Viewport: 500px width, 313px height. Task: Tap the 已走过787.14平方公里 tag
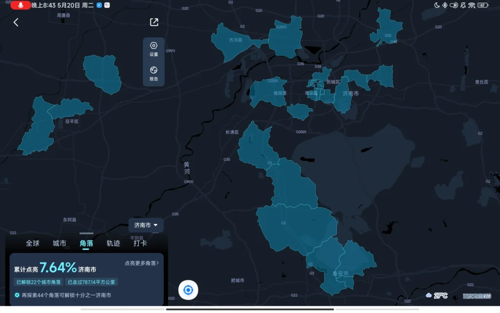click(x=92, y=282)
